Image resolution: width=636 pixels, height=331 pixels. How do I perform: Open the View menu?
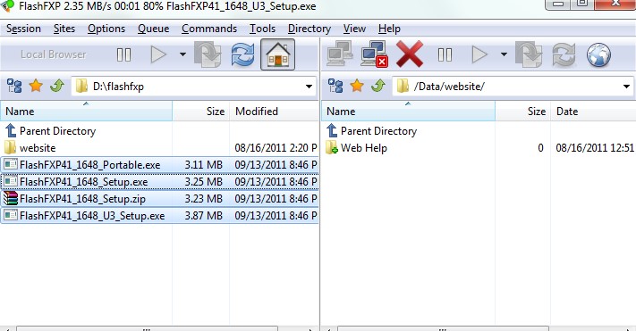(354, 29)
